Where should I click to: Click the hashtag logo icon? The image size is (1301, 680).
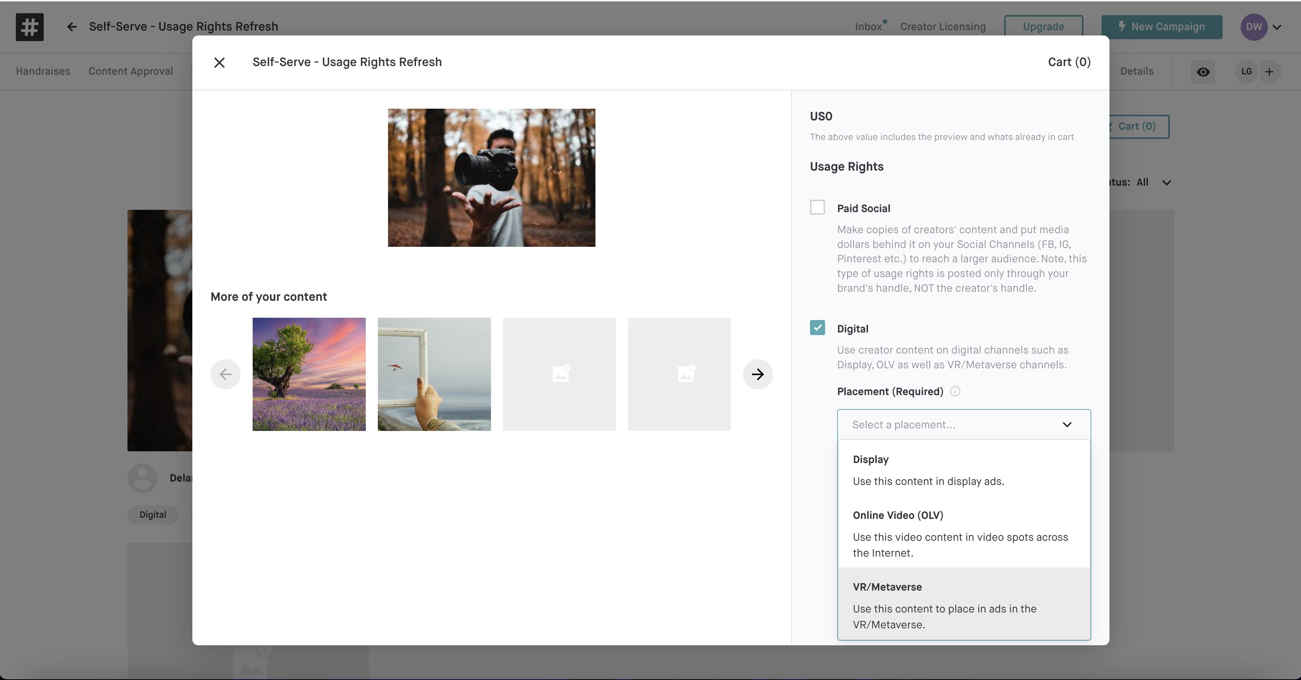click(29, 27)
